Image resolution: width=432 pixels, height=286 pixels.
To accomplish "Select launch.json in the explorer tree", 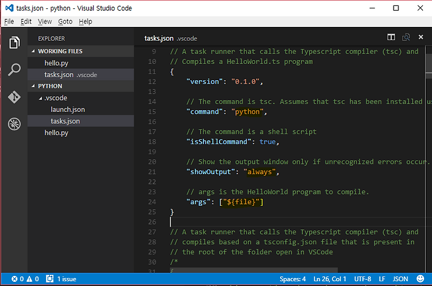I will click(x=68, y=109).
